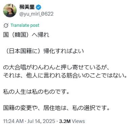Click the word 韓国 in parentheses
Viewport: 134px width, 128px height.
click(x=20, y=35)
